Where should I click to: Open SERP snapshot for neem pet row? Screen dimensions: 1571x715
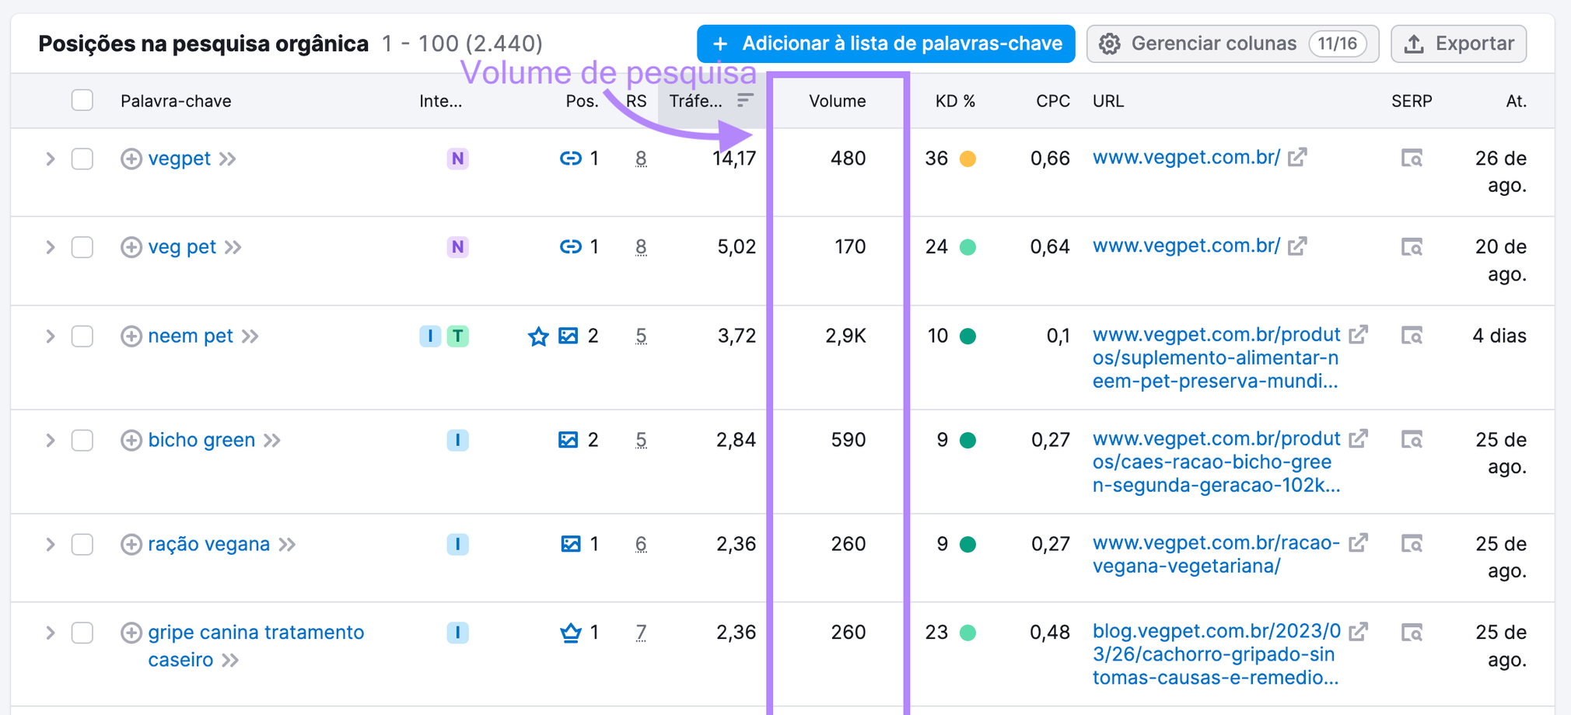tap(1411, 336)
